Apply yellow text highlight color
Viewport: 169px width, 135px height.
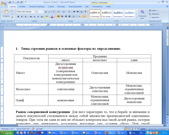tap(47, 17)
